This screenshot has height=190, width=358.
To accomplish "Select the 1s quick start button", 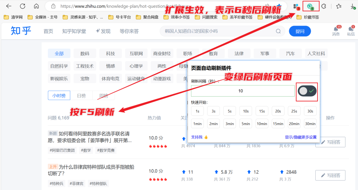I will pyautogui.click(x=198, y=111).
